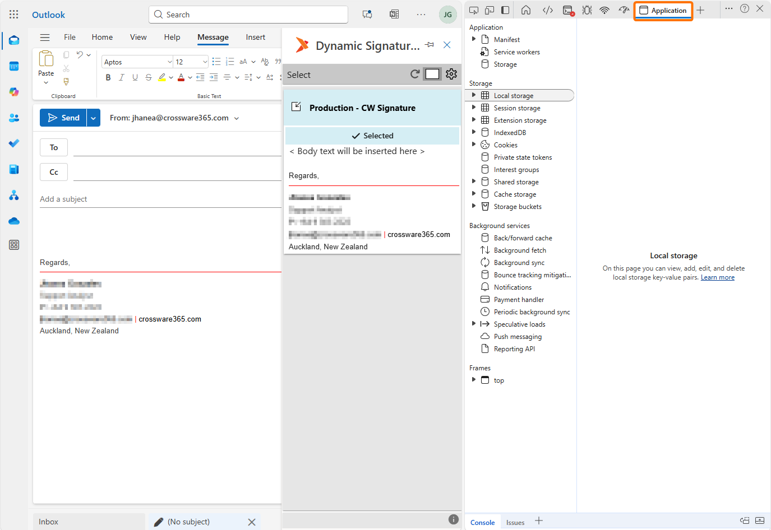Open the Send options dropdown arrow
The width and height of the screenshot is (771, 530).
pyautogui.click(x=94, y=118)
